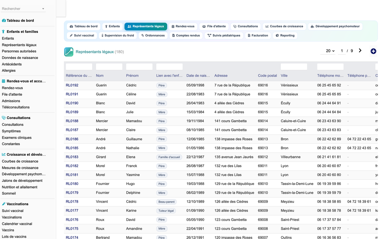
Task: Click the add new record plus icon
Action: click(373, 51)
